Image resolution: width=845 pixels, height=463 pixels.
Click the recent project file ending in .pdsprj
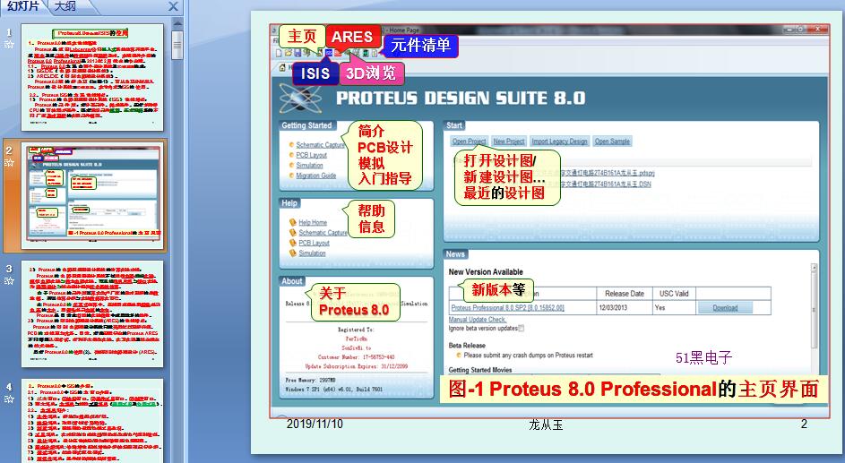coord(608,174)
